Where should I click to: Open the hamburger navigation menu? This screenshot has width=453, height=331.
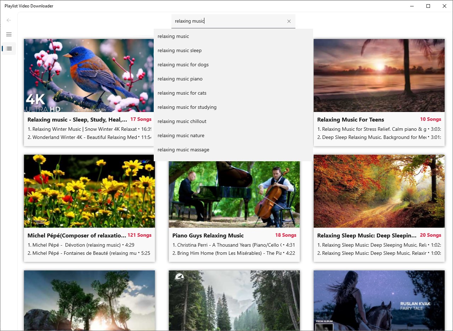9,34
